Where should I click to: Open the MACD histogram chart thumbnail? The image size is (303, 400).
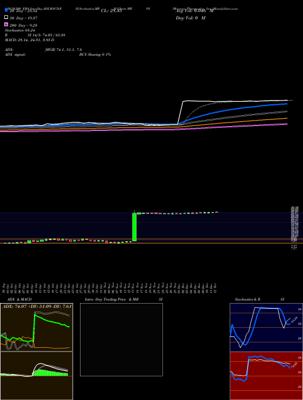click(x=36, y=376)
